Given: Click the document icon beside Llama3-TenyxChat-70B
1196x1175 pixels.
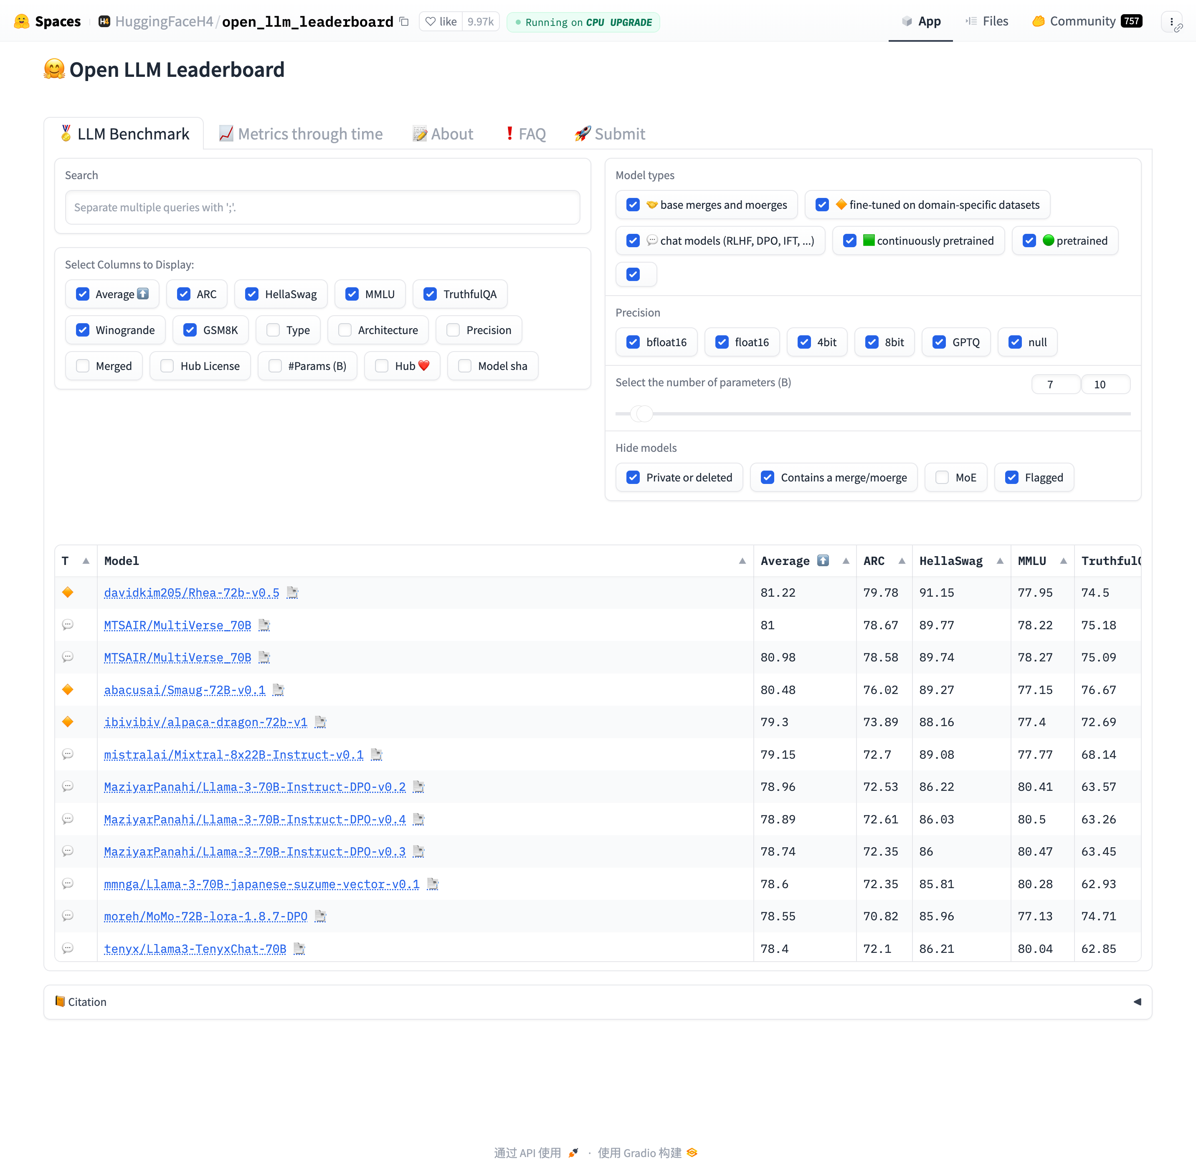Looking at the screenshot, I should pos(299,949).
